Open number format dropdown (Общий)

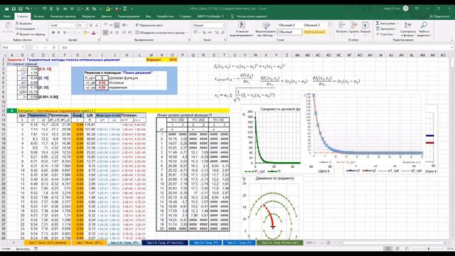tap(223, 26)
